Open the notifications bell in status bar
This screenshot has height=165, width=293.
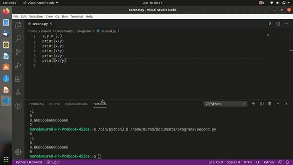click(x=288, y=162)
